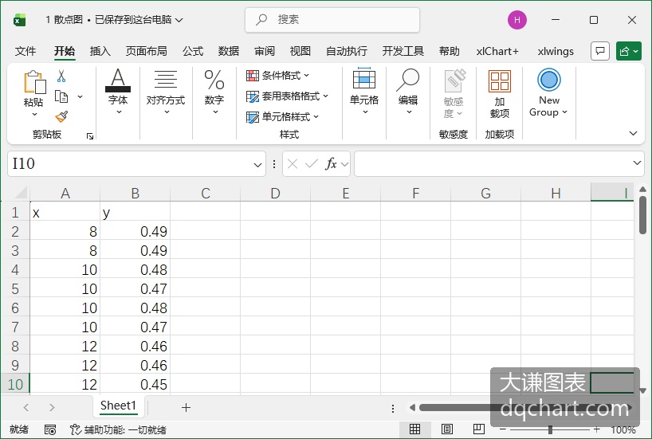This screenshot has width=652, height=439.
Task: Select the Format Painter brush
Action: pos(61,116)
